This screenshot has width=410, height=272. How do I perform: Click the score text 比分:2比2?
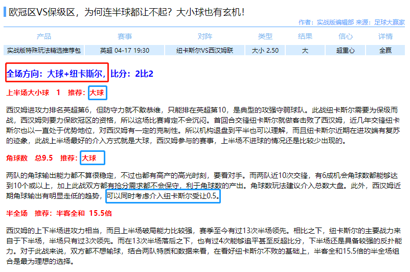pos(132,74)
